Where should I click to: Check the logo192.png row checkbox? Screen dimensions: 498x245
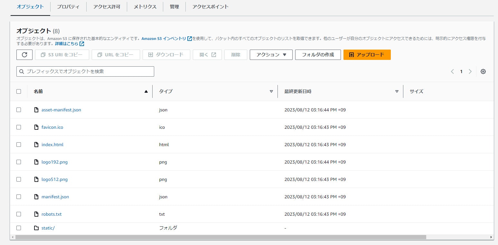coord(19,162)
